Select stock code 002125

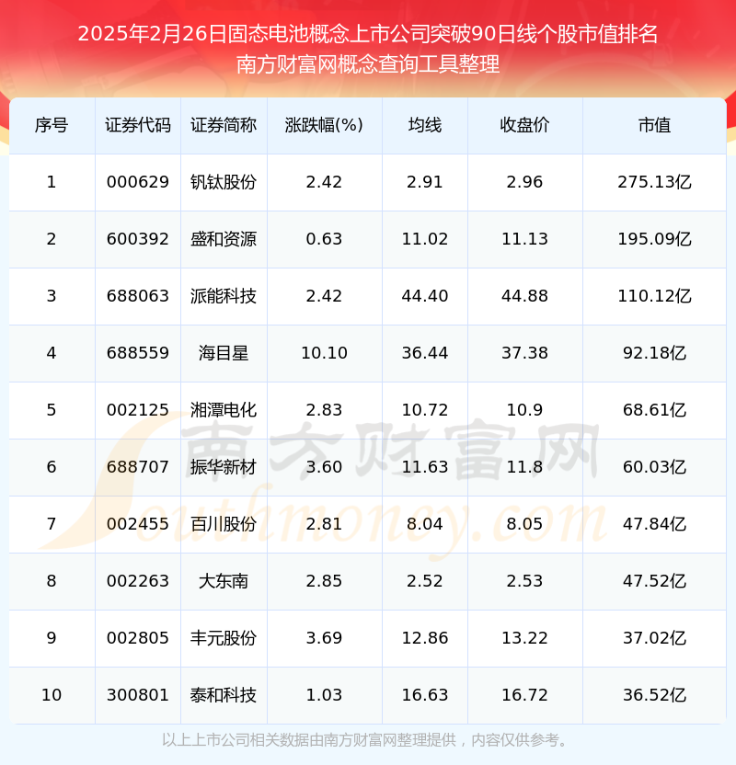(x=138, y=410)
